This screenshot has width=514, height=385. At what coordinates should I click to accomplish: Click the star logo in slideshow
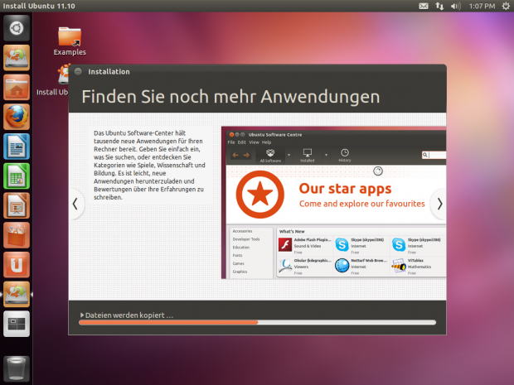[260, 195]
